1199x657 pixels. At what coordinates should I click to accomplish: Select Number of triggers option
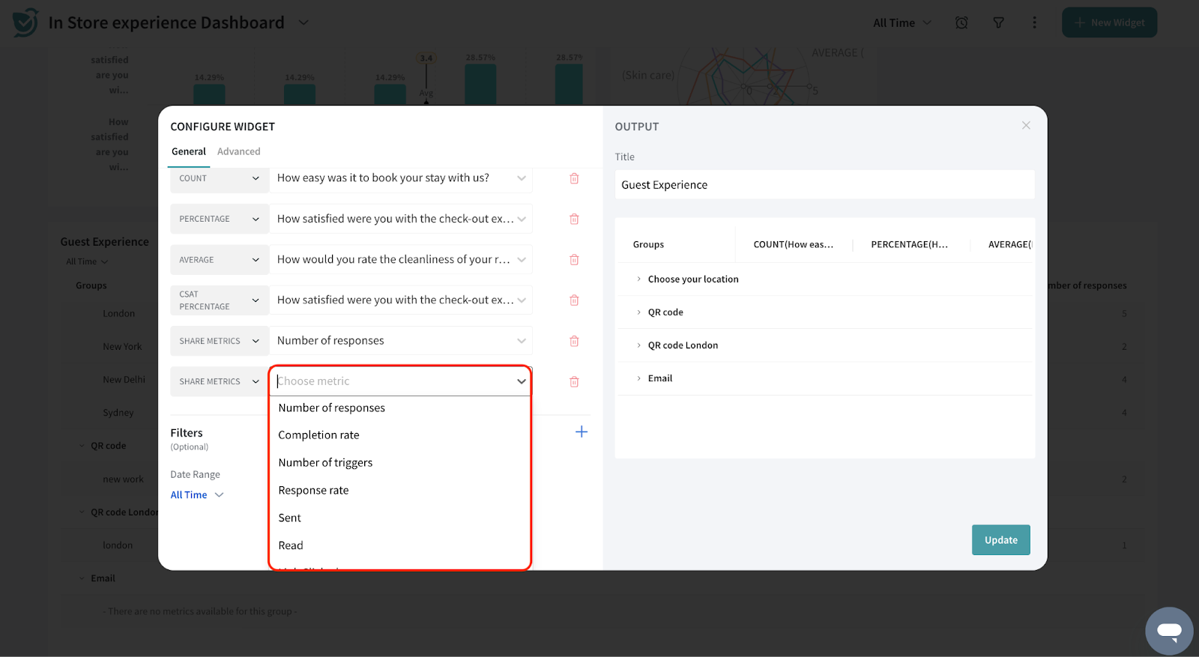point(400,463)
